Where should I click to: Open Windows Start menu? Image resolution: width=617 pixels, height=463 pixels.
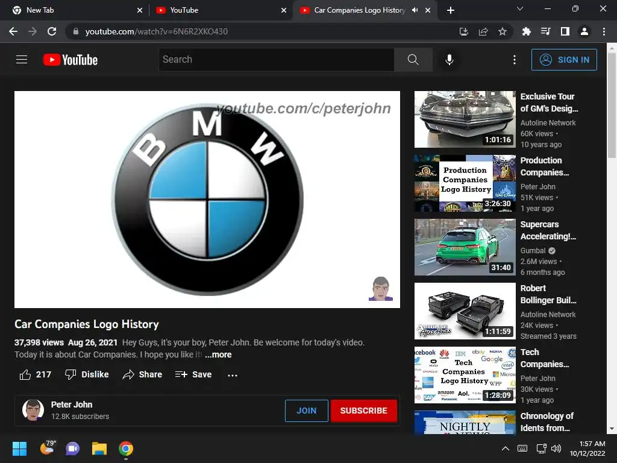pyautogui.click(x=19, y=449)
